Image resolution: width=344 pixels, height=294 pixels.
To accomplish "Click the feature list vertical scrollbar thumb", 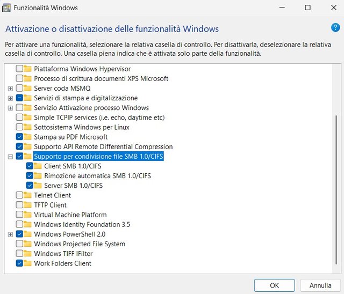I will (x=336, y=190).
